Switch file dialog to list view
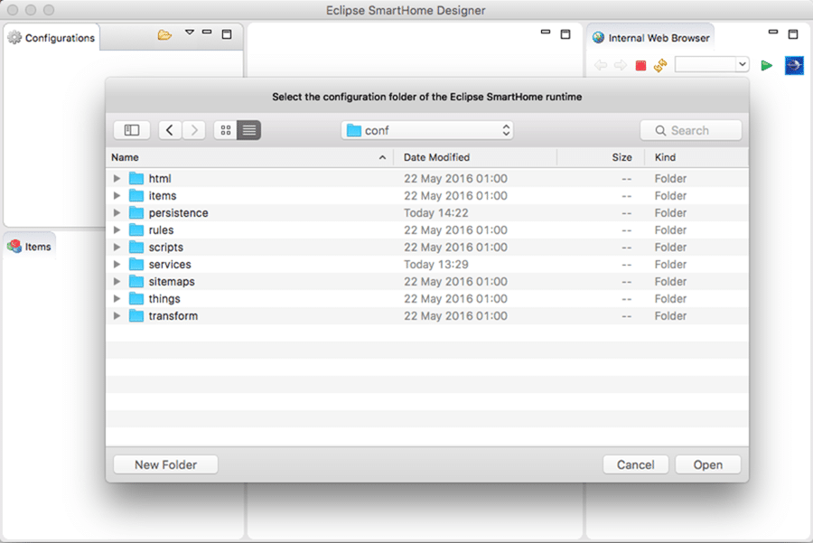 point(249,130)
